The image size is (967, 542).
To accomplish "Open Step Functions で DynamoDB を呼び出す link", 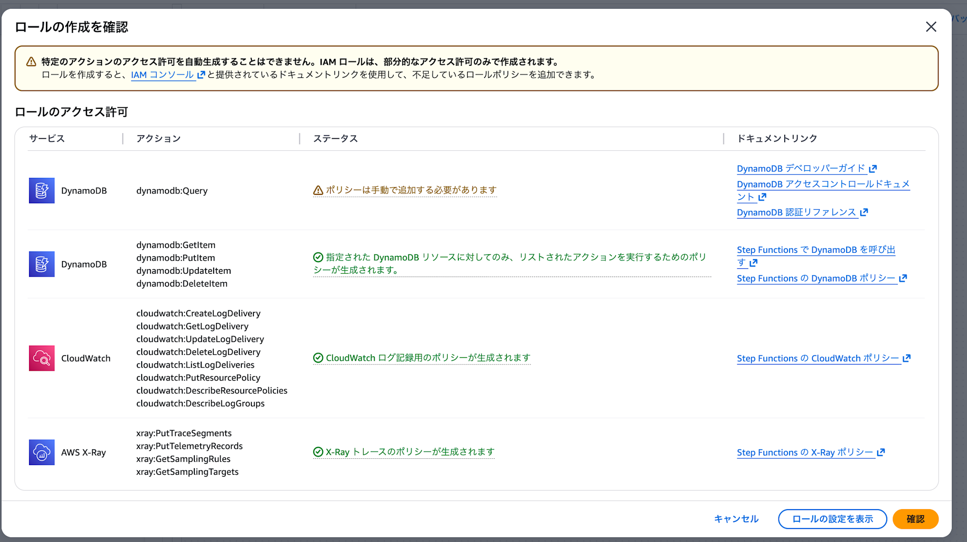I will 815,249.
